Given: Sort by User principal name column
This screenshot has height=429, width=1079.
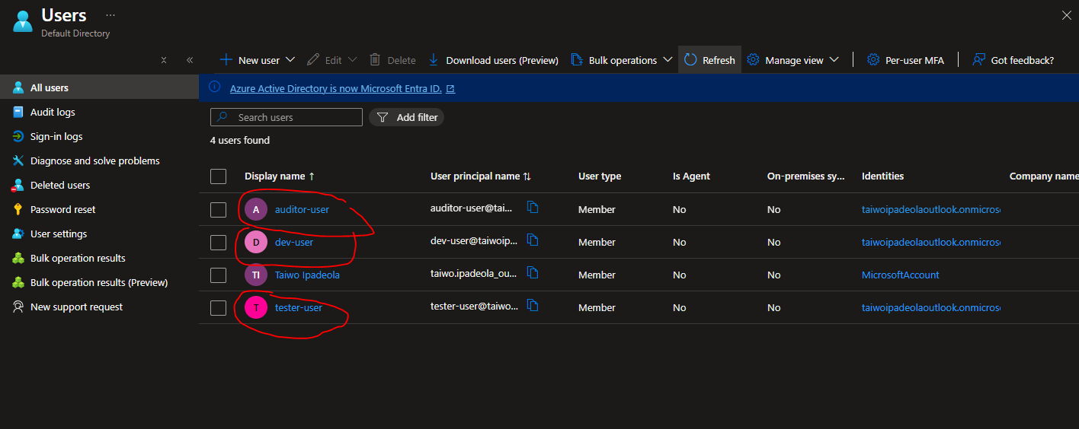Looking at the screenshot, I should [481, 176].
